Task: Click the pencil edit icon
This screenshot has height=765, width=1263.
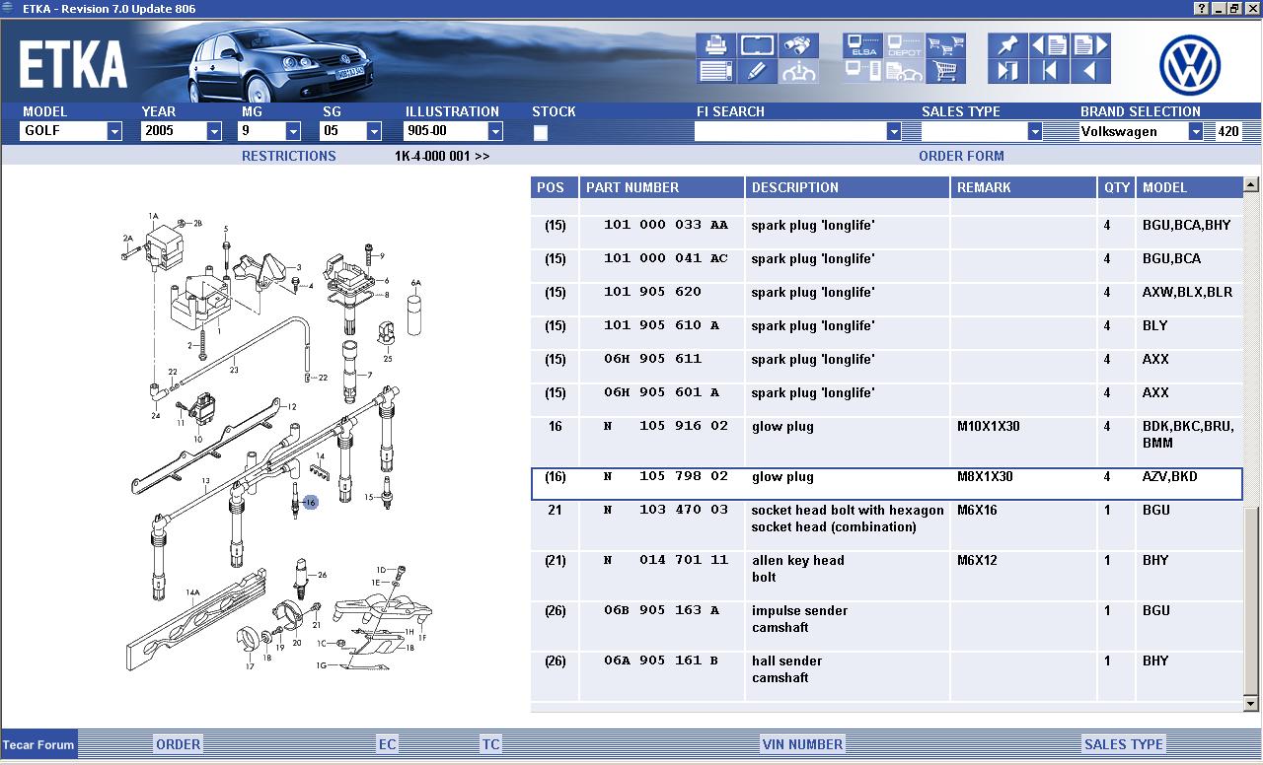Action: click(757, 71)
